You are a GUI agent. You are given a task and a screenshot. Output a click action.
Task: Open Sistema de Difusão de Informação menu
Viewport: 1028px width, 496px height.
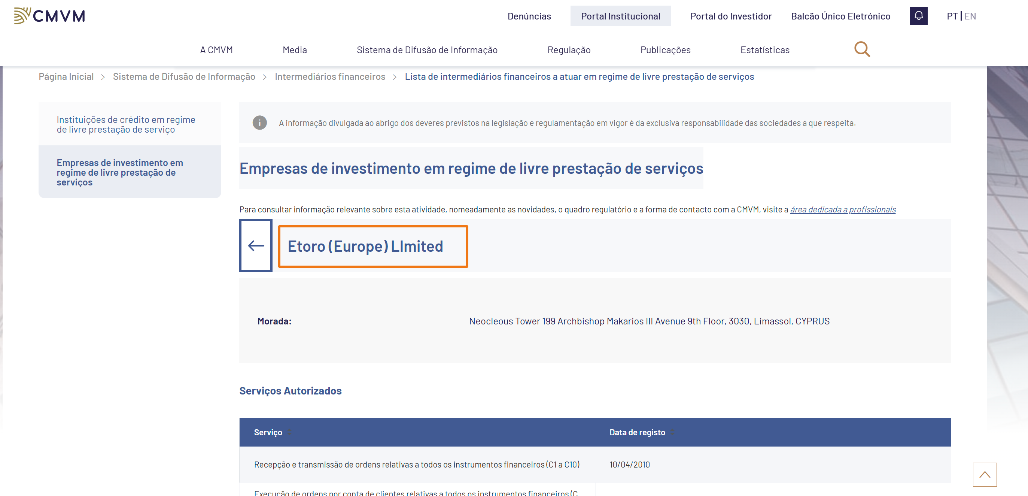[x=427, y=50]
